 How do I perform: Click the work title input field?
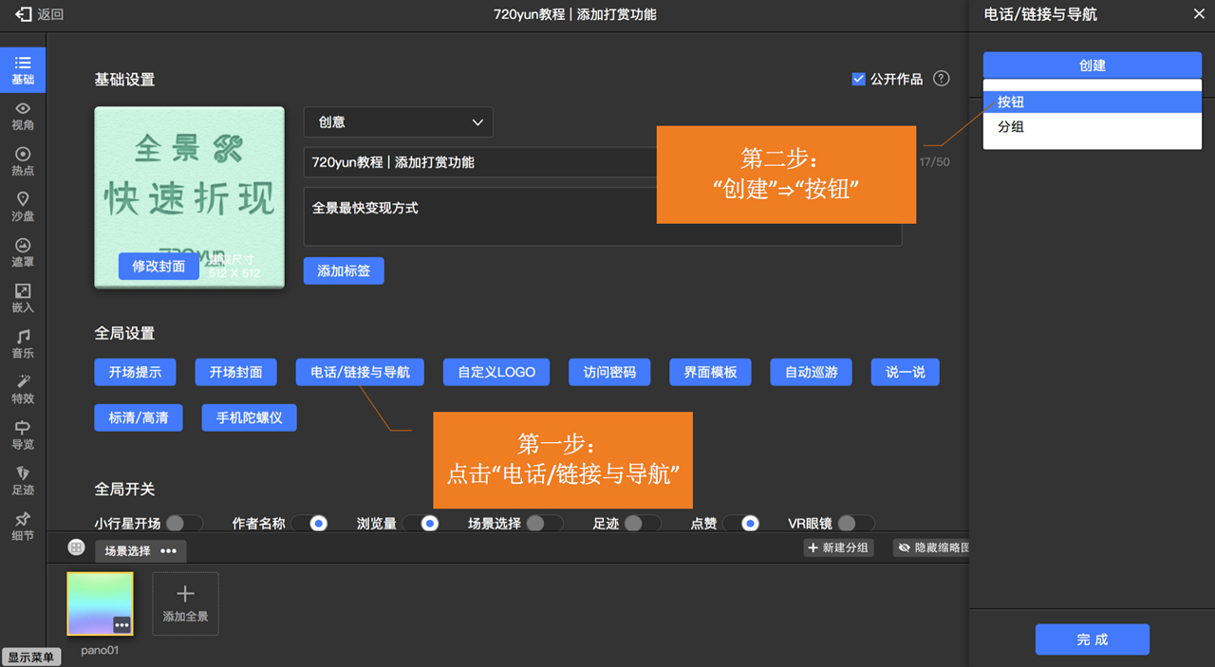(484, 162)
